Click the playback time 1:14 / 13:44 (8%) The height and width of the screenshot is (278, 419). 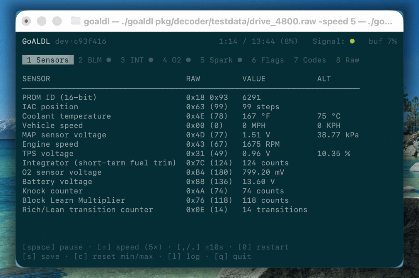[258, 41]
